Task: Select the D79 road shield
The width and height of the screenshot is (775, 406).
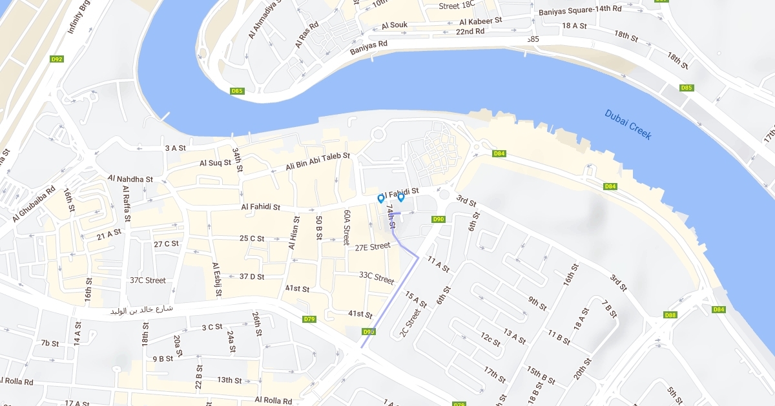Action: (x=309, y=319)
